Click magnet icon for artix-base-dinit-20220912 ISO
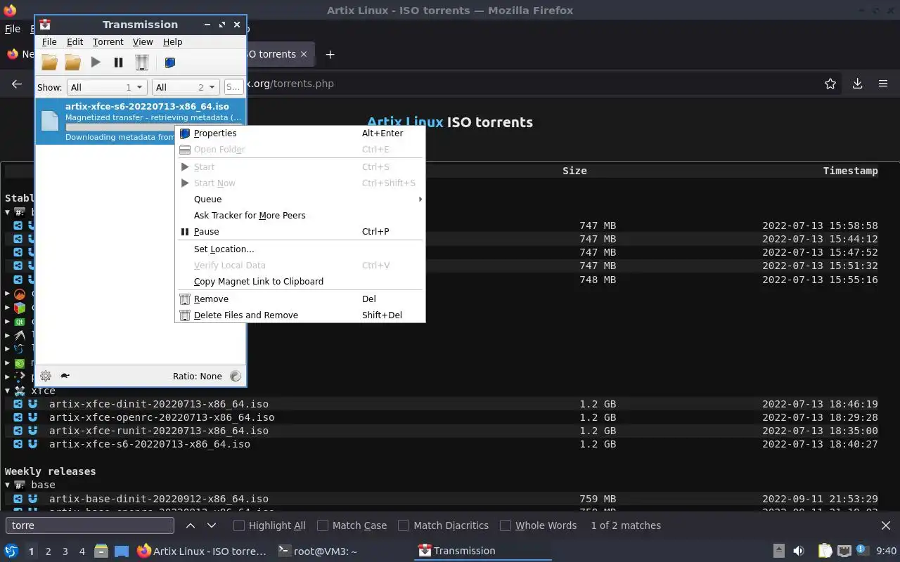This screenshot has width=900, height=562. coord(32,499)
